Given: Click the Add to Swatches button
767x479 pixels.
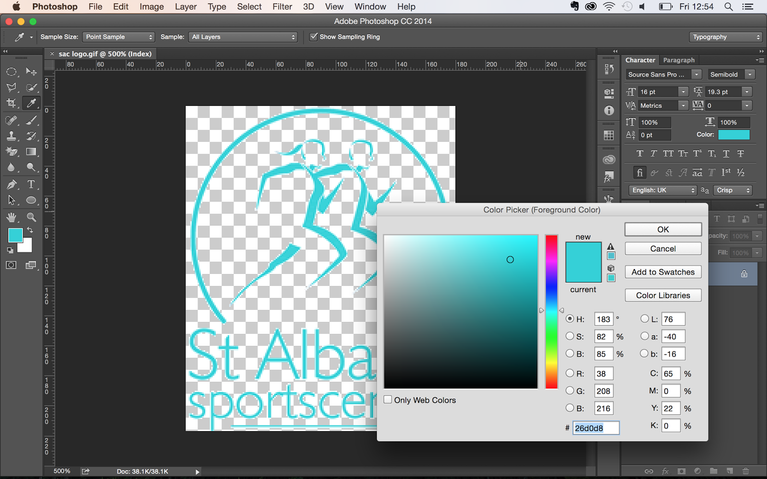Looking at the screenshot, I should point(663,272).
